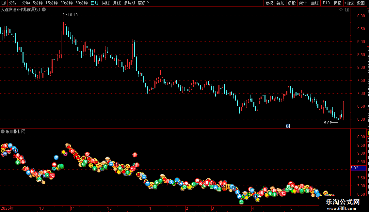
Task: Click the 7.92 blue value box
Action: click(x=359, y=168)
